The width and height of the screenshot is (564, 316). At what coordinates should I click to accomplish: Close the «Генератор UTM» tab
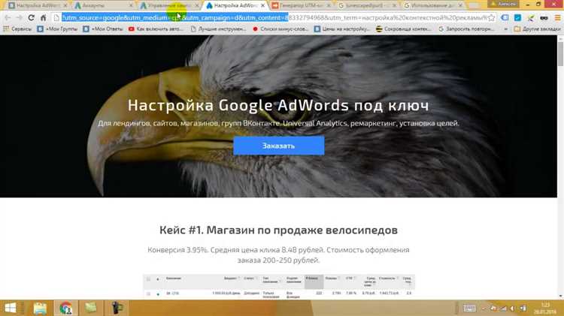click(329, 5)
